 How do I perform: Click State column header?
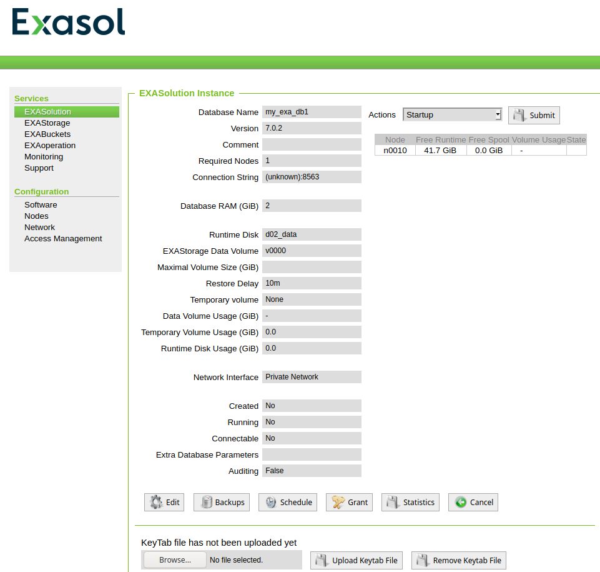tap(576, 140)
